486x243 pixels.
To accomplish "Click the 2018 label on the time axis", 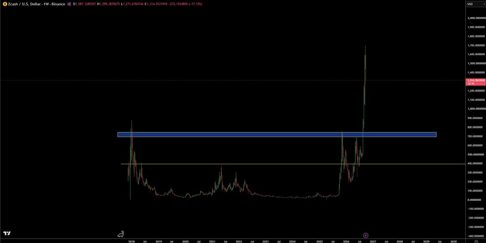I will point(132,241).
